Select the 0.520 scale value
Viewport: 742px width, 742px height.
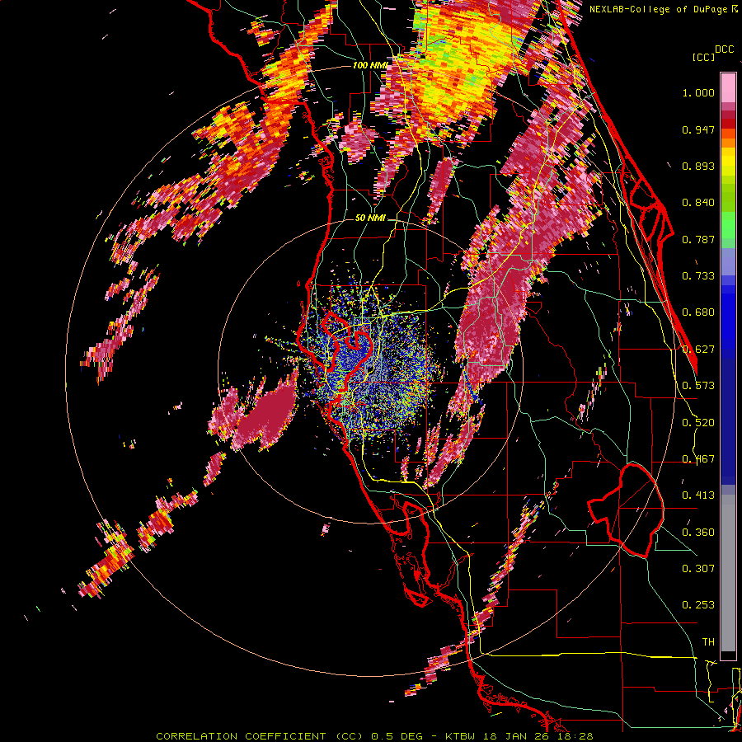(698, 423)
